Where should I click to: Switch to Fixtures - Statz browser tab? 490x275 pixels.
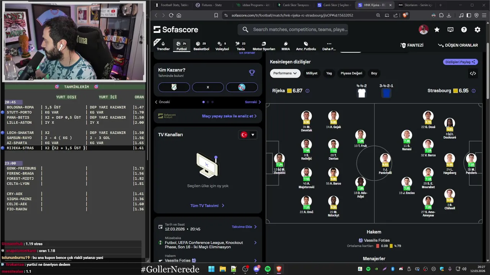pyautogui.click(x=212, y=5)
